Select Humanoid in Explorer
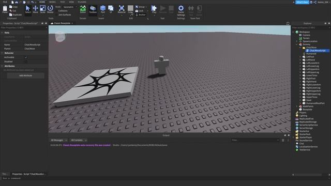Viewport: 331px width, 186px height. pos(311,54)
